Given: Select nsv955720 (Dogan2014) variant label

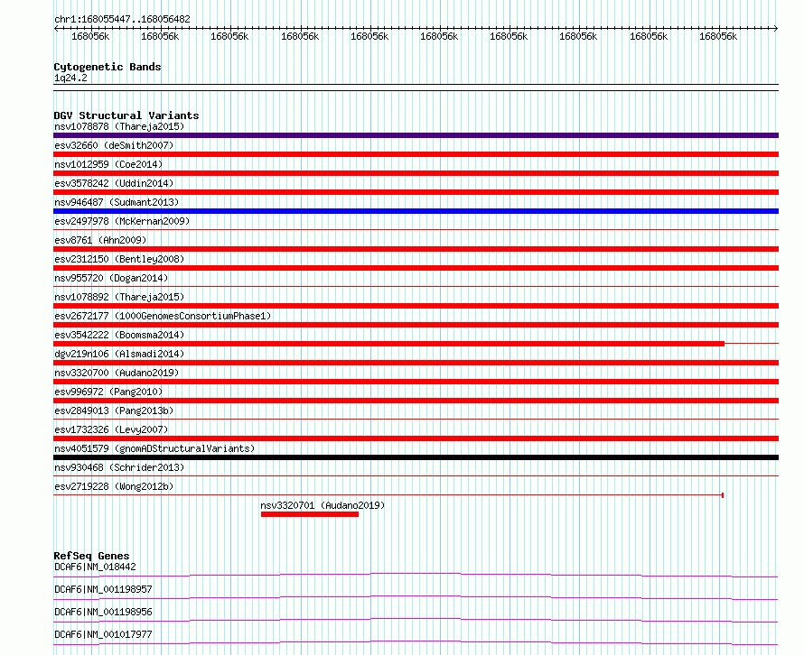Looking at the screenshot, I should coord(111,278).
